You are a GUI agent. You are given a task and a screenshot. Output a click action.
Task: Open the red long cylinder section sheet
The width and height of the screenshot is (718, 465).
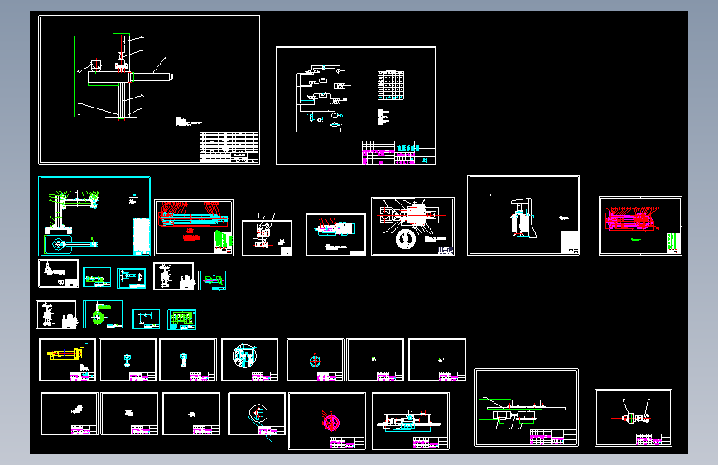click(x=194, y=228)
